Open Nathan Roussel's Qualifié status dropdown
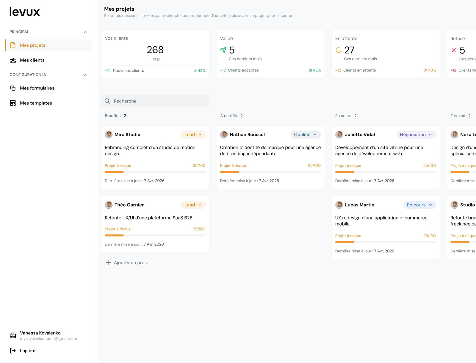This screenshot has width=476, height=363. click(306, 135)
